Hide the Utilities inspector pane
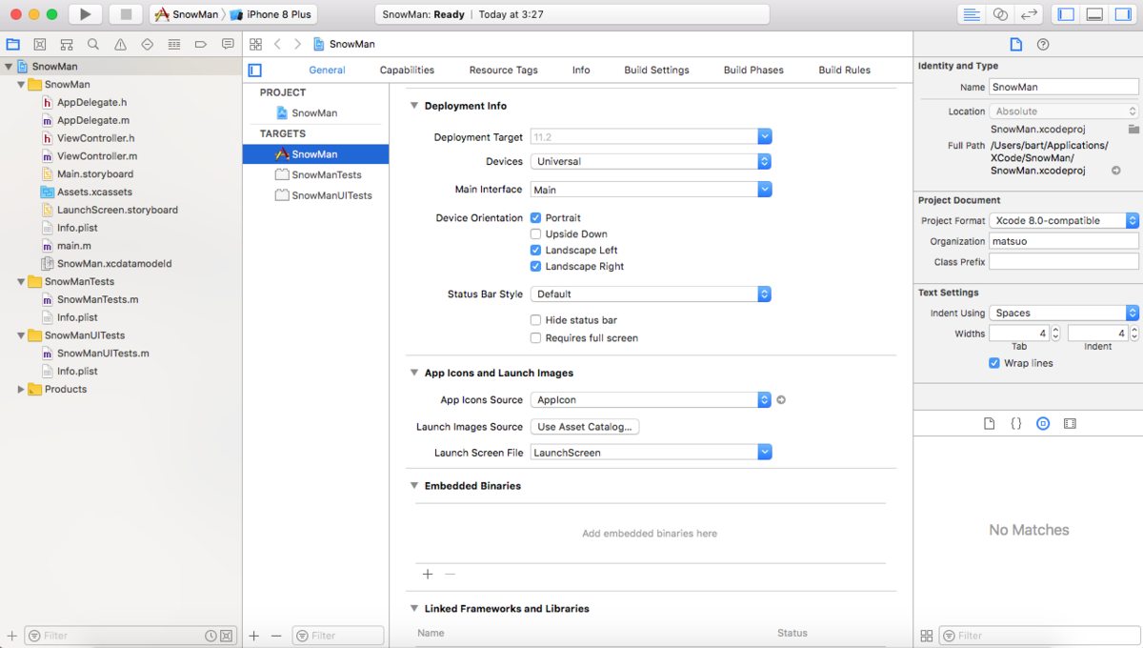The height and width of the screenshot is (648, 1143). click(1123, 14)
